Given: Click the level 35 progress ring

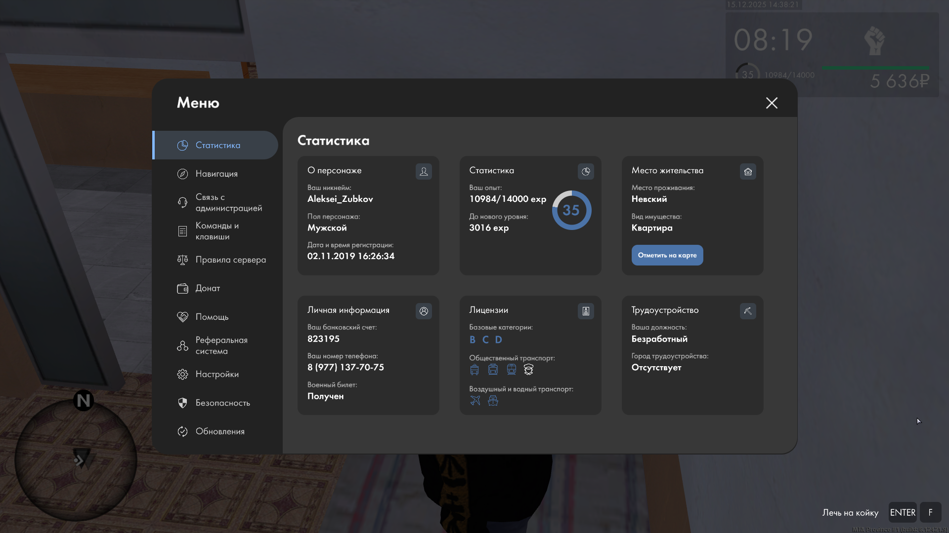Looking at the screenshot, I should [x=571, y=210].
